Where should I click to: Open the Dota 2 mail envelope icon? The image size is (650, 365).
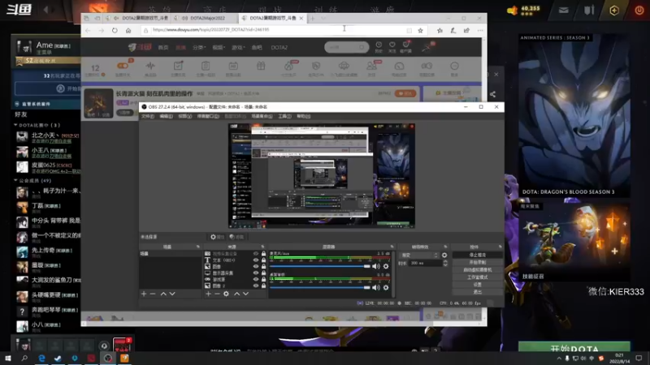(x=563, y=11)
